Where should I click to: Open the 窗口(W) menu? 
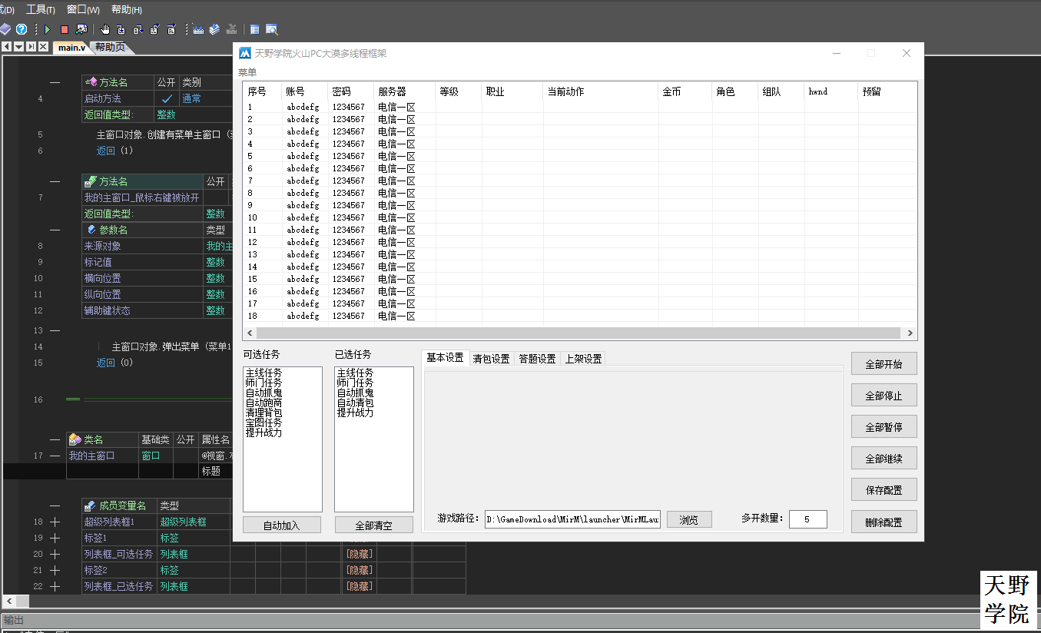(x=83, y=9)
